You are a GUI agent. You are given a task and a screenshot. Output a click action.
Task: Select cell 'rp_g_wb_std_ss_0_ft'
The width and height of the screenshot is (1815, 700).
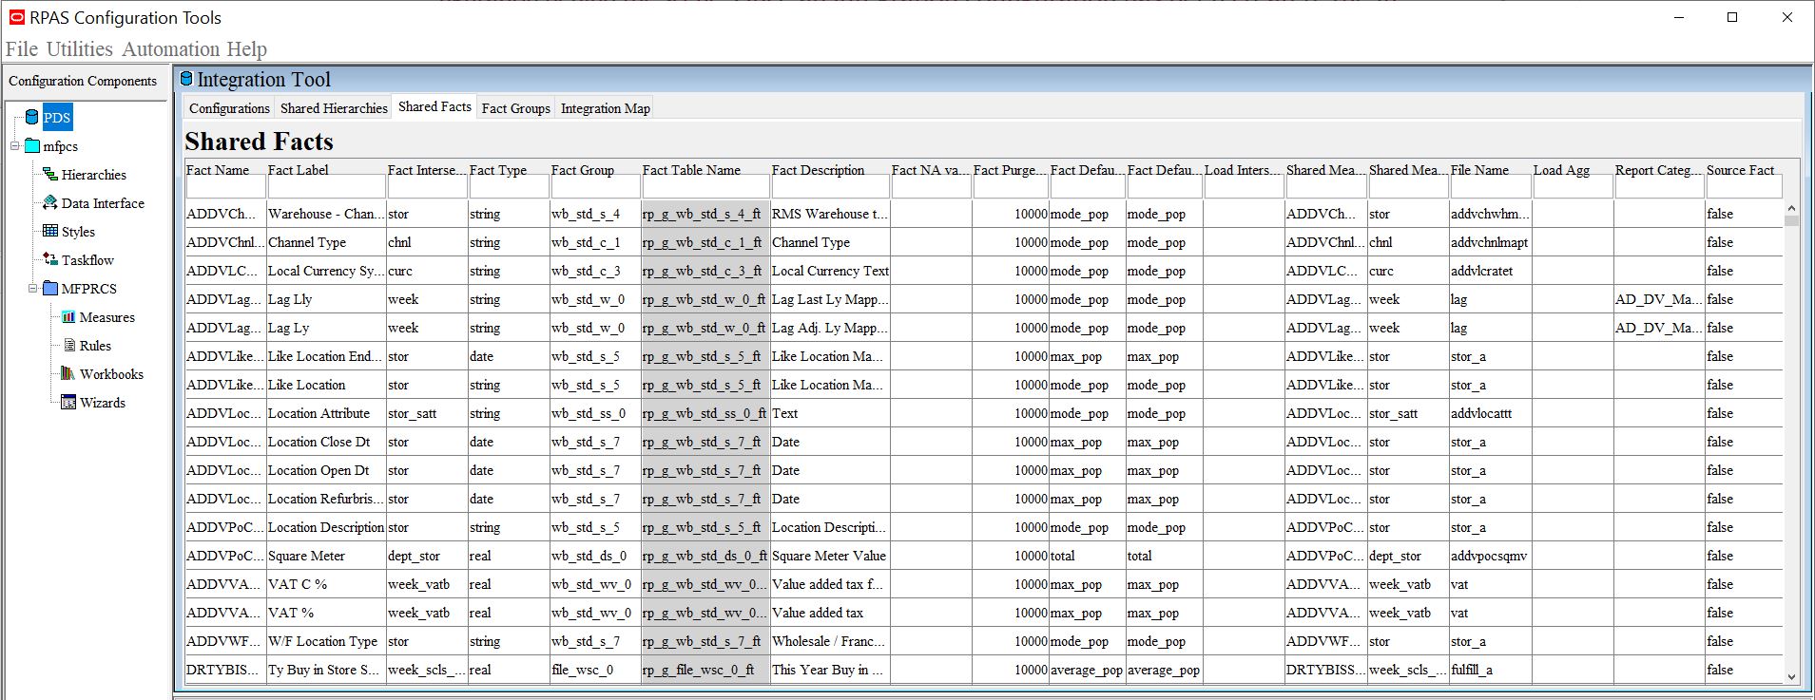pyautogui.click(x=705, y=413)
